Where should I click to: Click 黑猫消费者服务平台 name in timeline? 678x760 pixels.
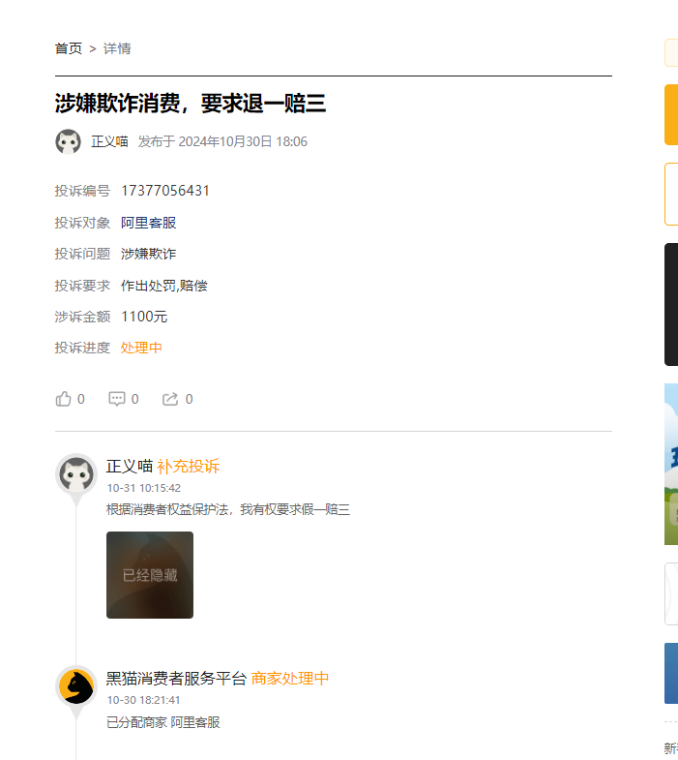176,678
